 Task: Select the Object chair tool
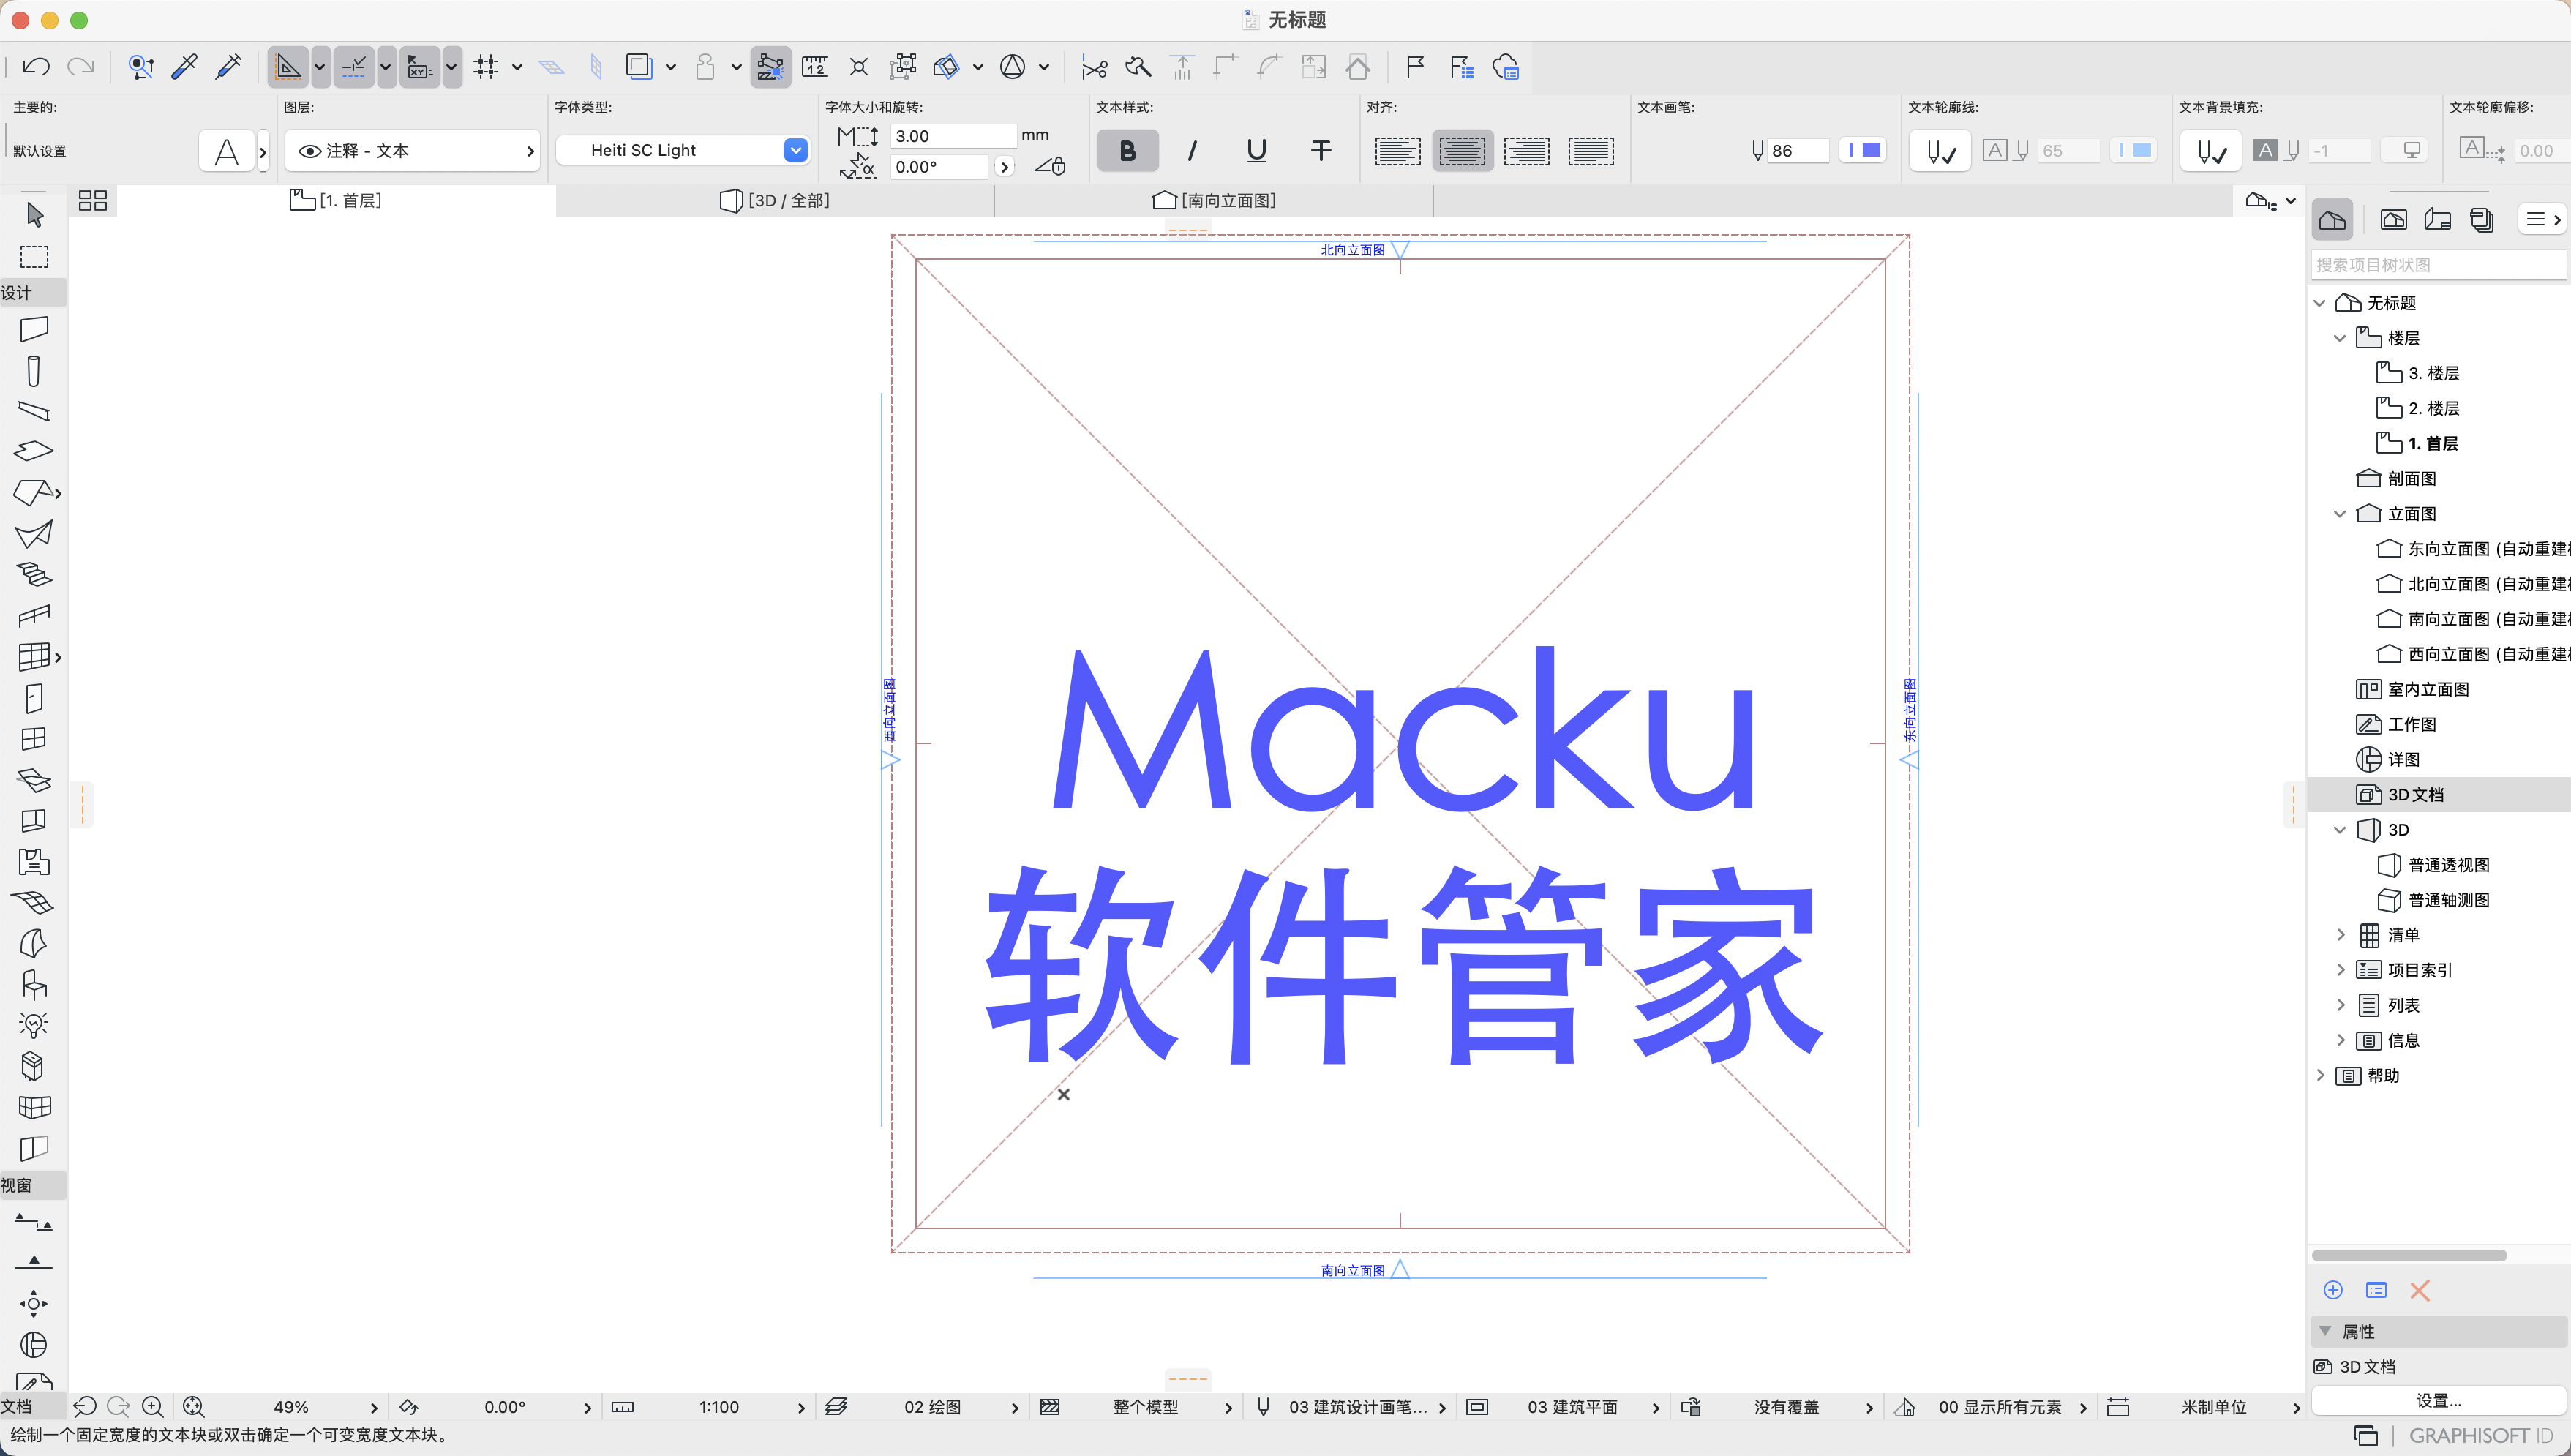(34, 985)
